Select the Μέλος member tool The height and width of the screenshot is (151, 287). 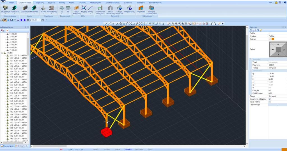(90, 9)
